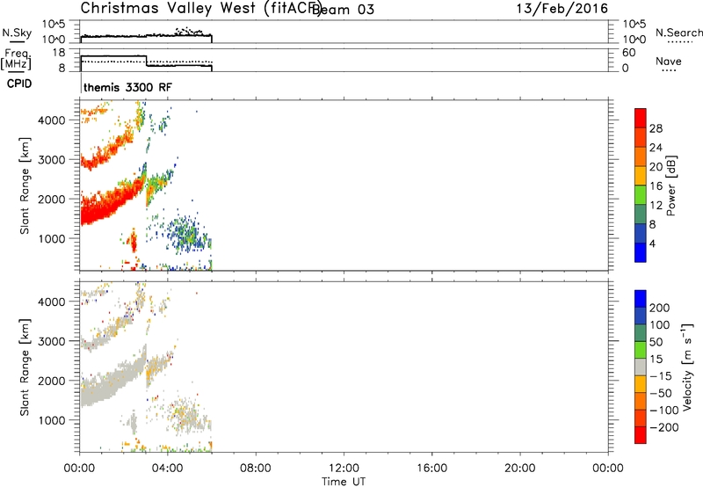Click the 'Christmas Valley West (fitACF)' title

201,8
